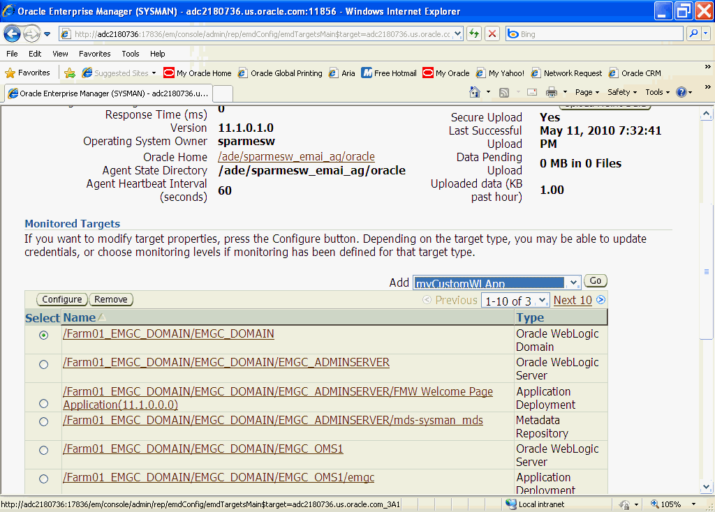Select radio for EMGC_OMS1/emgc row
Viewport: 715px width, 512px height.
point(43,479)
